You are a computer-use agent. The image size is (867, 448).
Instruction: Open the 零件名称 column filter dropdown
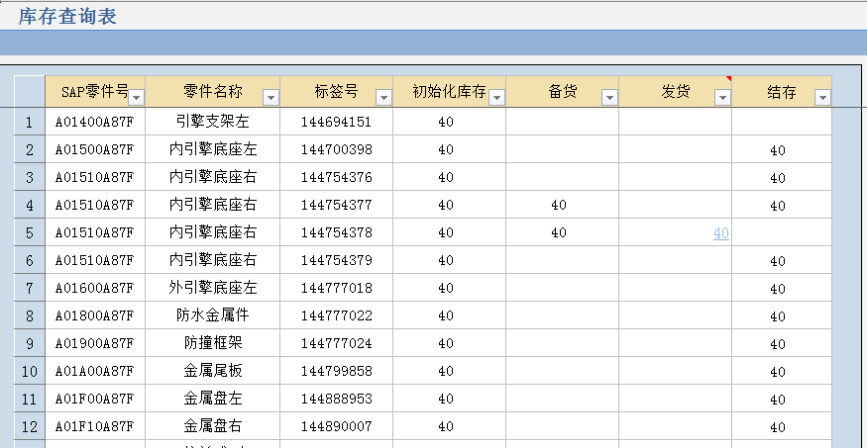click(271, 98)
